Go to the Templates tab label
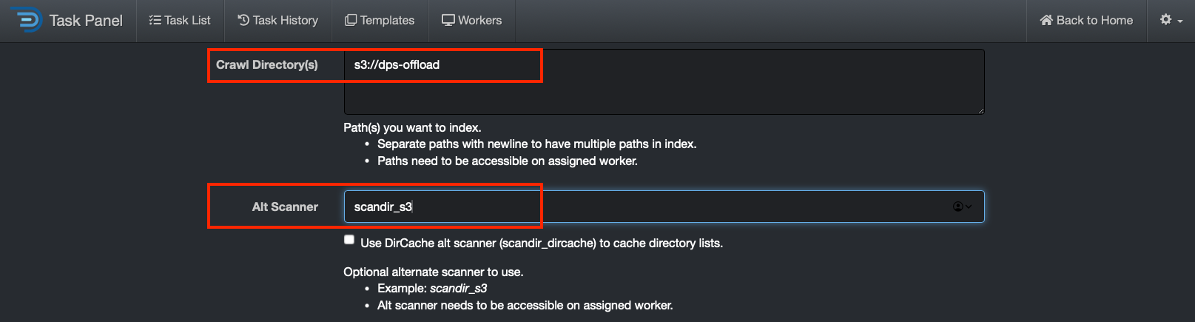Screen dimensions: 1195x322 pos(387,20)
